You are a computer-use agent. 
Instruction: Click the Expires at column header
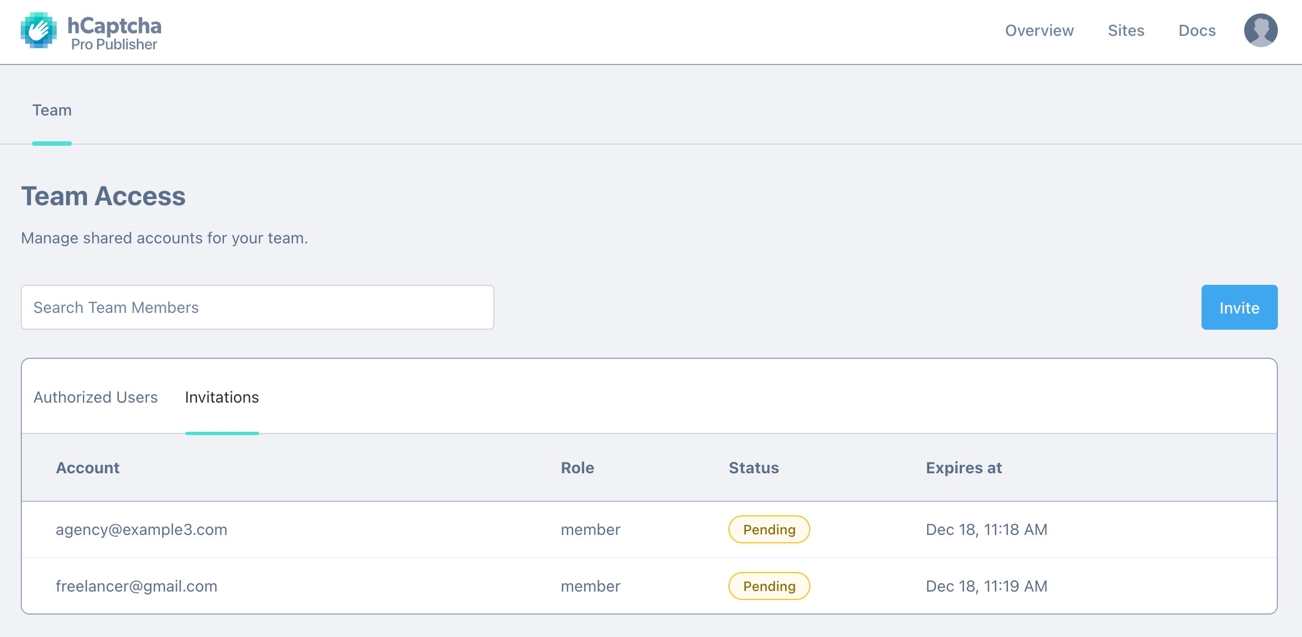tap(963, 468)
